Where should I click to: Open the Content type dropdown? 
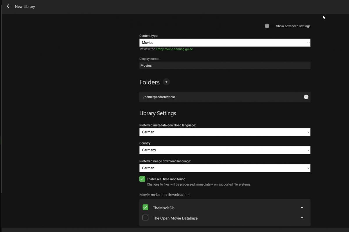click(x=225, y=43)
